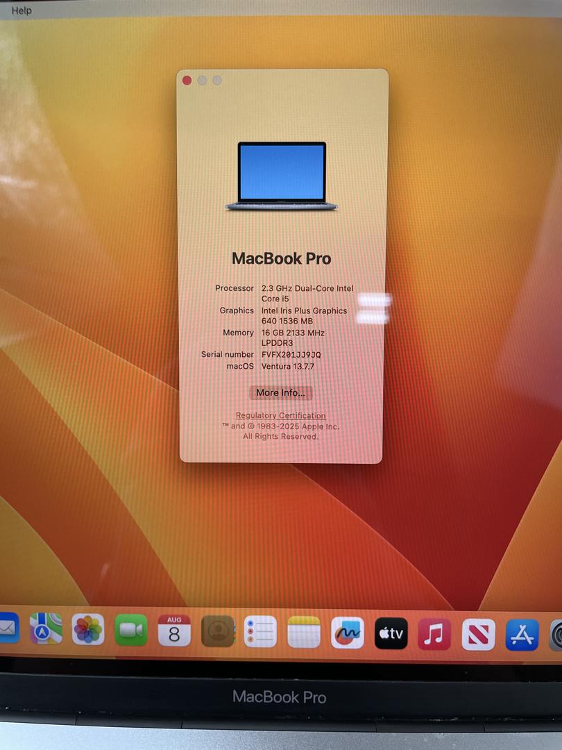Open the News app in the dock
This screenshot has width=562, height=750.
[x=479, y=635]
